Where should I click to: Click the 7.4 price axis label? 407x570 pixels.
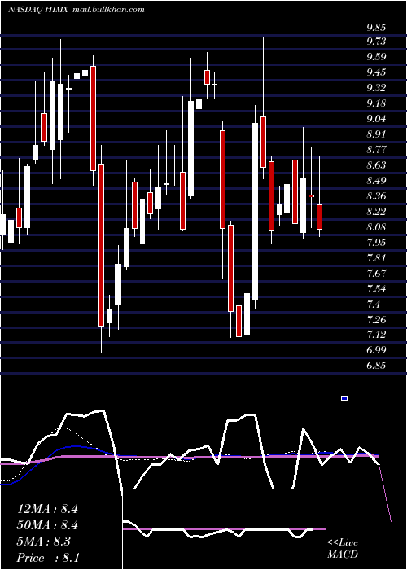click(374, 304)
